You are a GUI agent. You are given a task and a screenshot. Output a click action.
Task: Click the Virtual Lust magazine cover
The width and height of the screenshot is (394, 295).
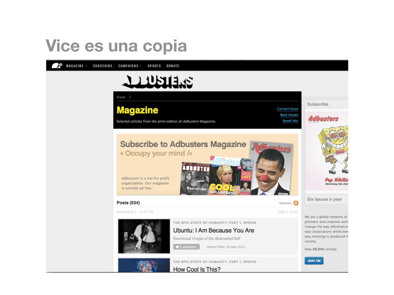(246, 177)
